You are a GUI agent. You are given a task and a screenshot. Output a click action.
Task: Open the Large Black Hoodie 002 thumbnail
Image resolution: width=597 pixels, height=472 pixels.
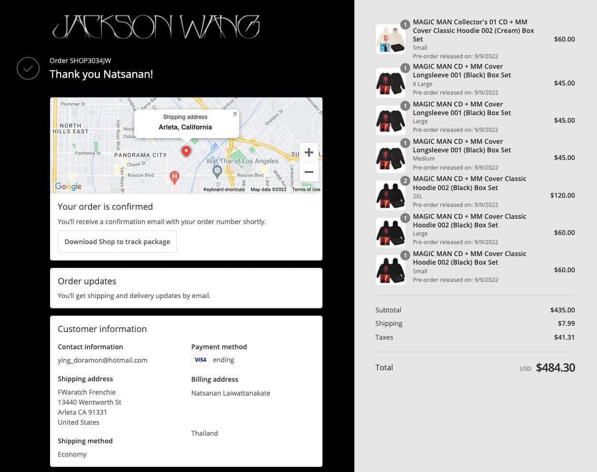[391, 232]
